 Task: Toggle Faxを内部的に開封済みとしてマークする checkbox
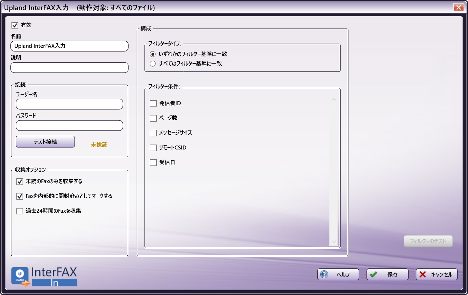point(20,196)
